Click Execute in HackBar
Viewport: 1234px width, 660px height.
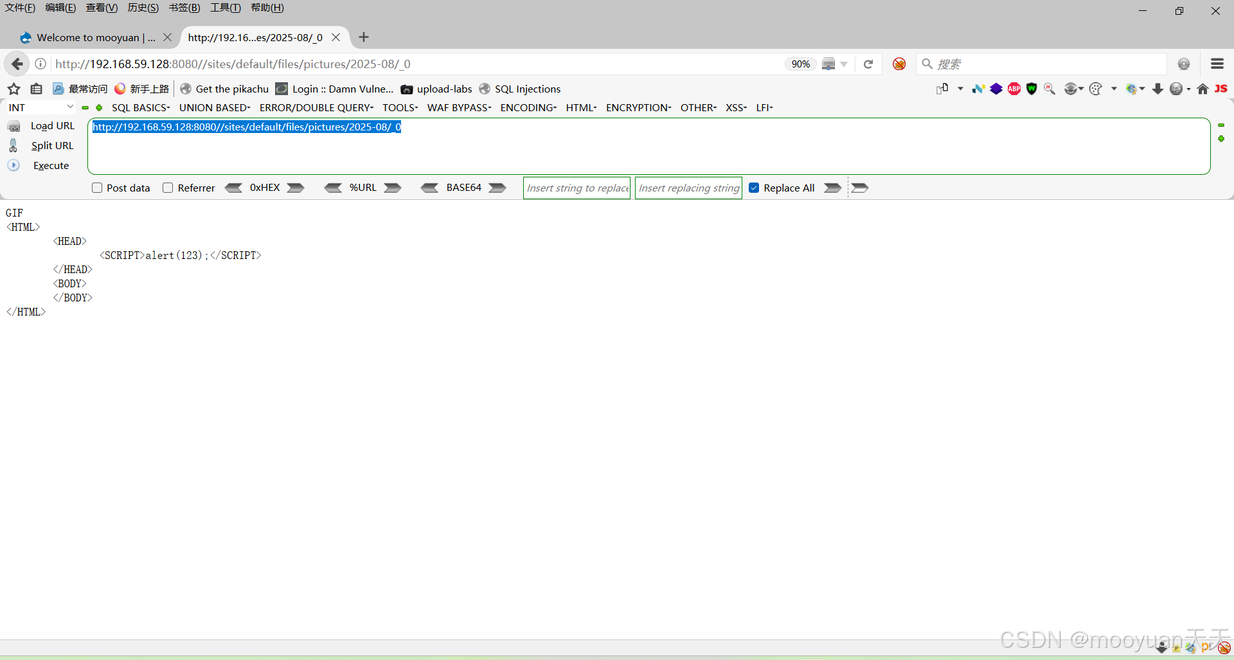51,166
